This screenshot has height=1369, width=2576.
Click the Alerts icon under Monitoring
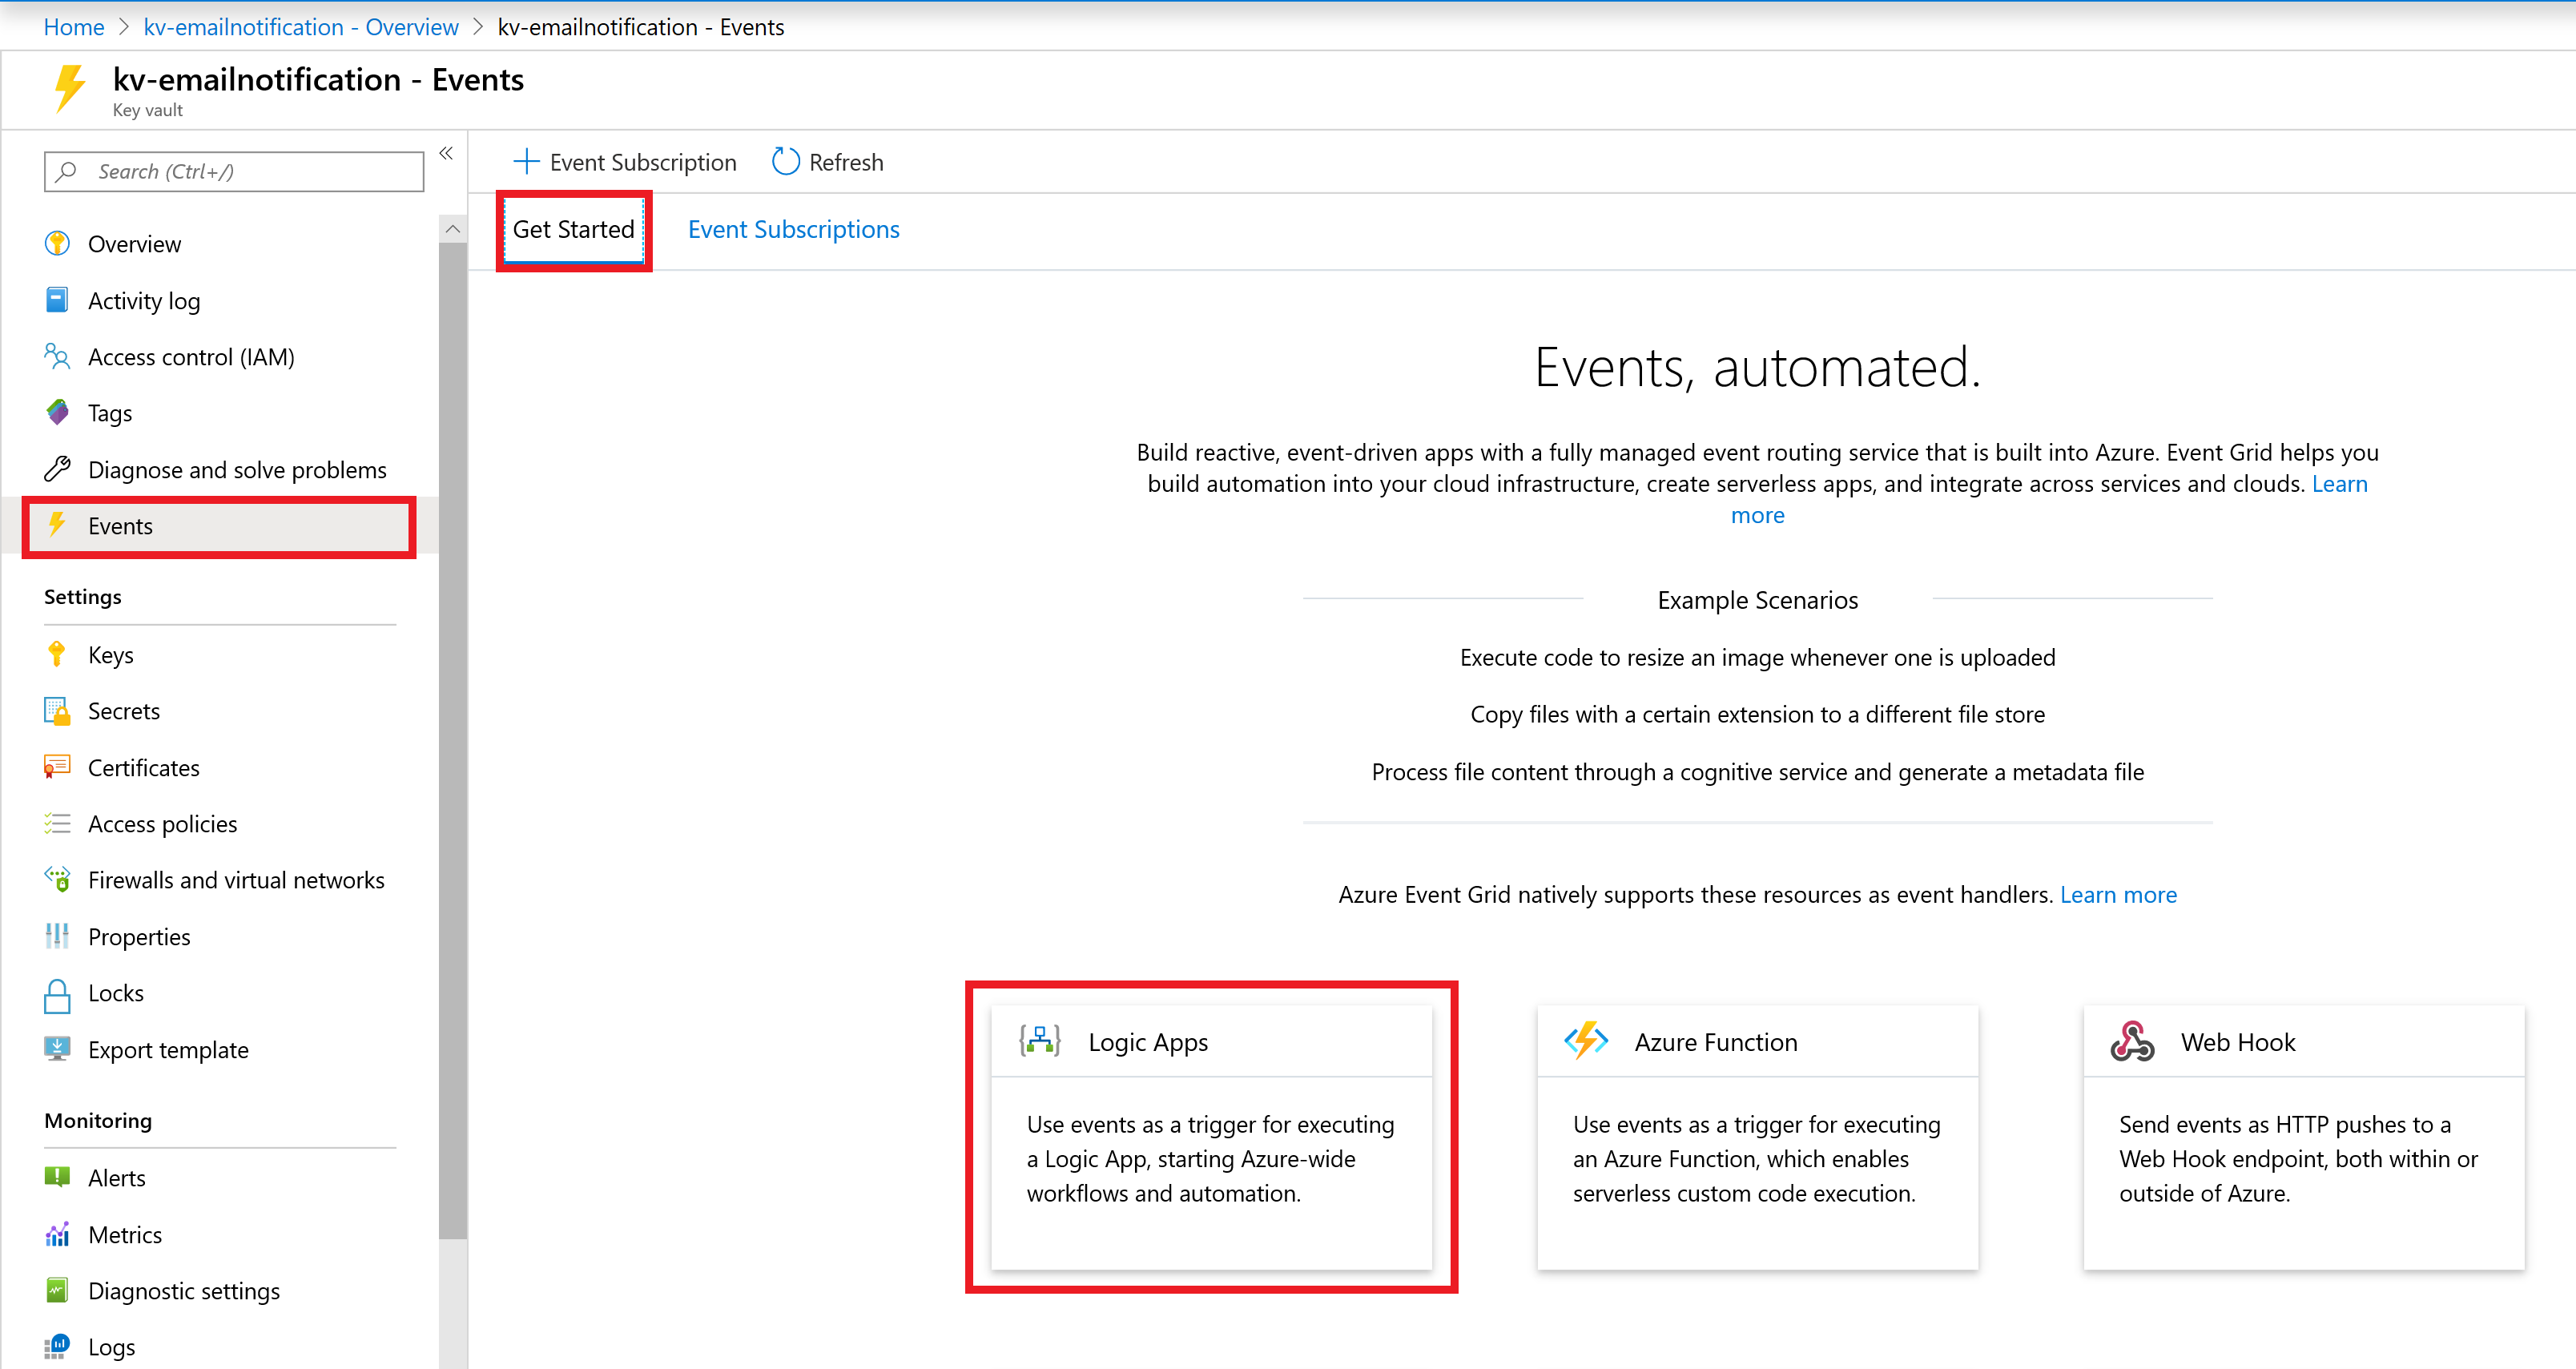point(59,1178)
